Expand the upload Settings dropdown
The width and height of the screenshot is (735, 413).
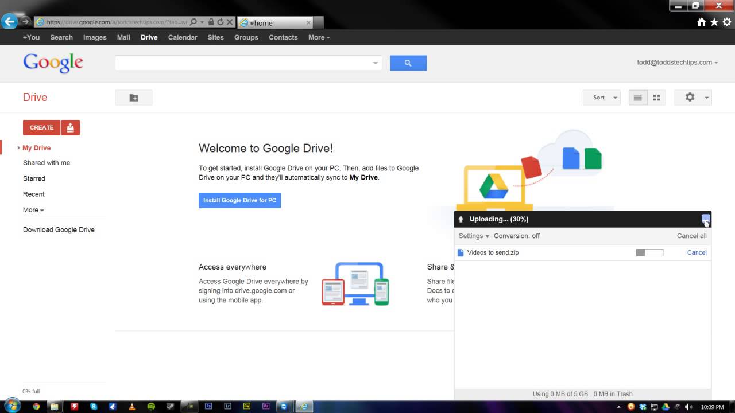point(474,236)
